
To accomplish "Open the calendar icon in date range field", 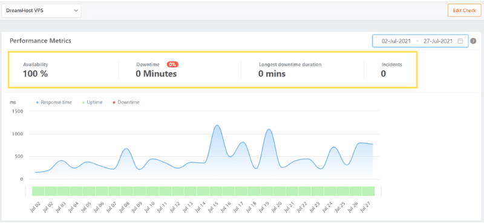I will 460,41.
